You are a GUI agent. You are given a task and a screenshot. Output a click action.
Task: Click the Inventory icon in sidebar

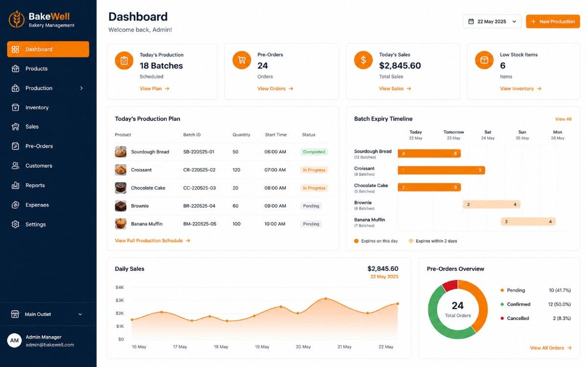[x=15, y=108]
